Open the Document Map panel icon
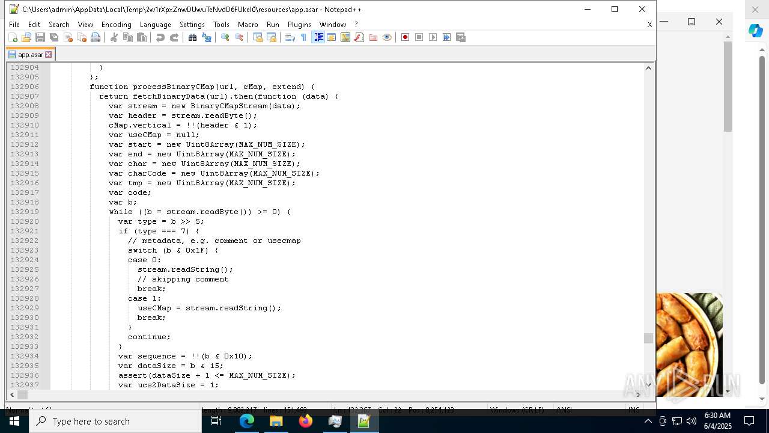 click(345, 37)
